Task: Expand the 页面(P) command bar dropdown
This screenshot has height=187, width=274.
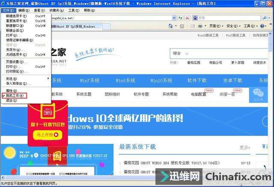Action: click(x=216, y=26)
